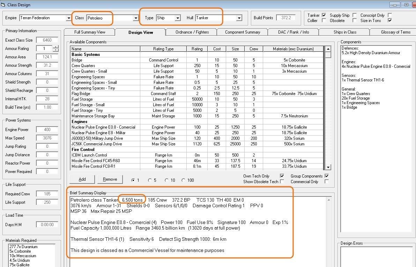This screenshot has height=267, width=416.
Task: Select 4x Nuclear Pulse Engine in Components list
Action: [x=376, y=66]
